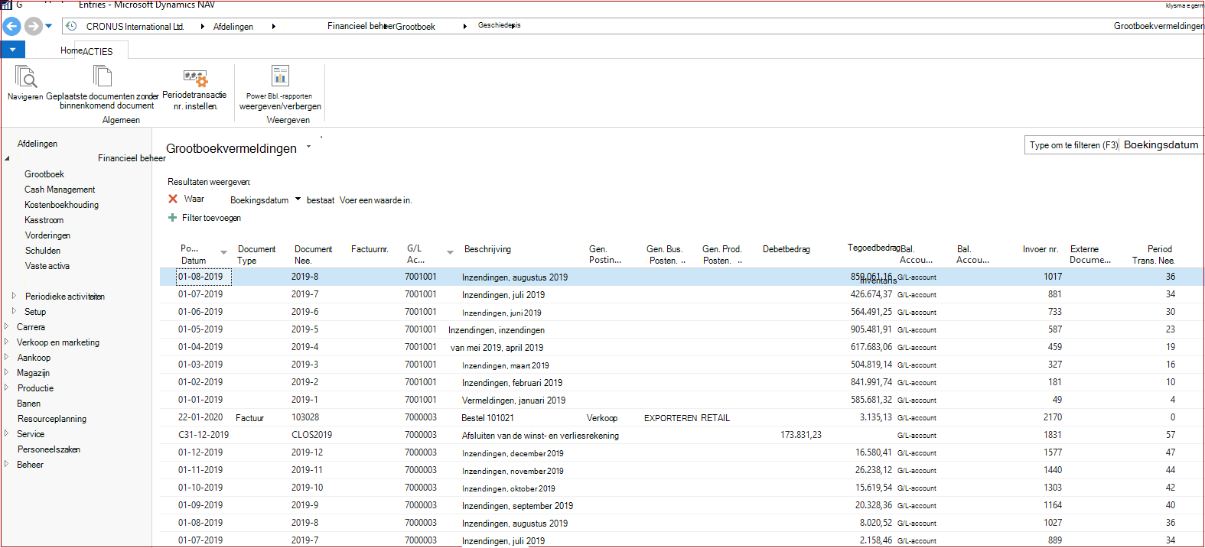Click document number CLOS2019 cell
Screen dimensions: 1205x548
[x=311, y=435]
